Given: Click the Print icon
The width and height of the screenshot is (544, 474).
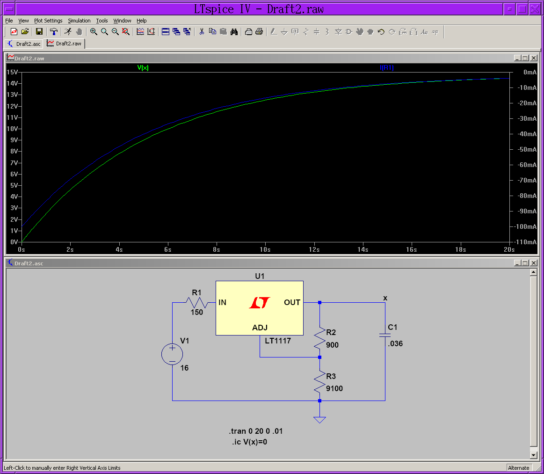Looking at the screenshot, I should tap(259, 32).
